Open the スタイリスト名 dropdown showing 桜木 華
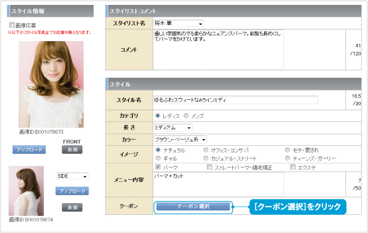368x233 pixels. pos(179,24)
